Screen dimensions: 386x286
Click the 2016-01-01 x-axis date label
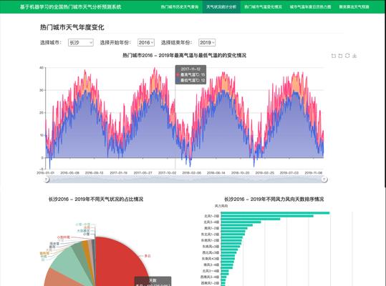coord(45,173)
